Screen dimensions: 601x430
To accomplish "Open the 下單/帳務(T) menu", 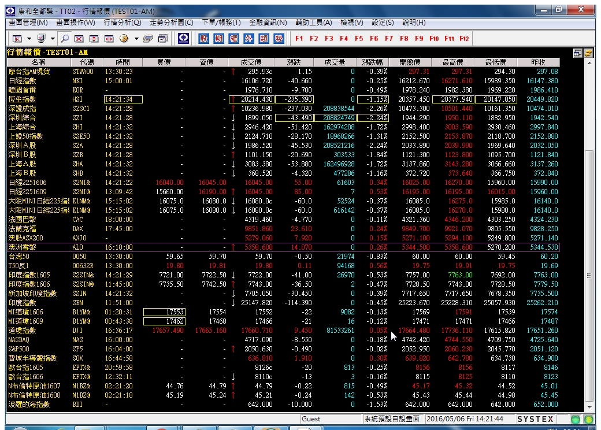I will (x=221, y=23).
